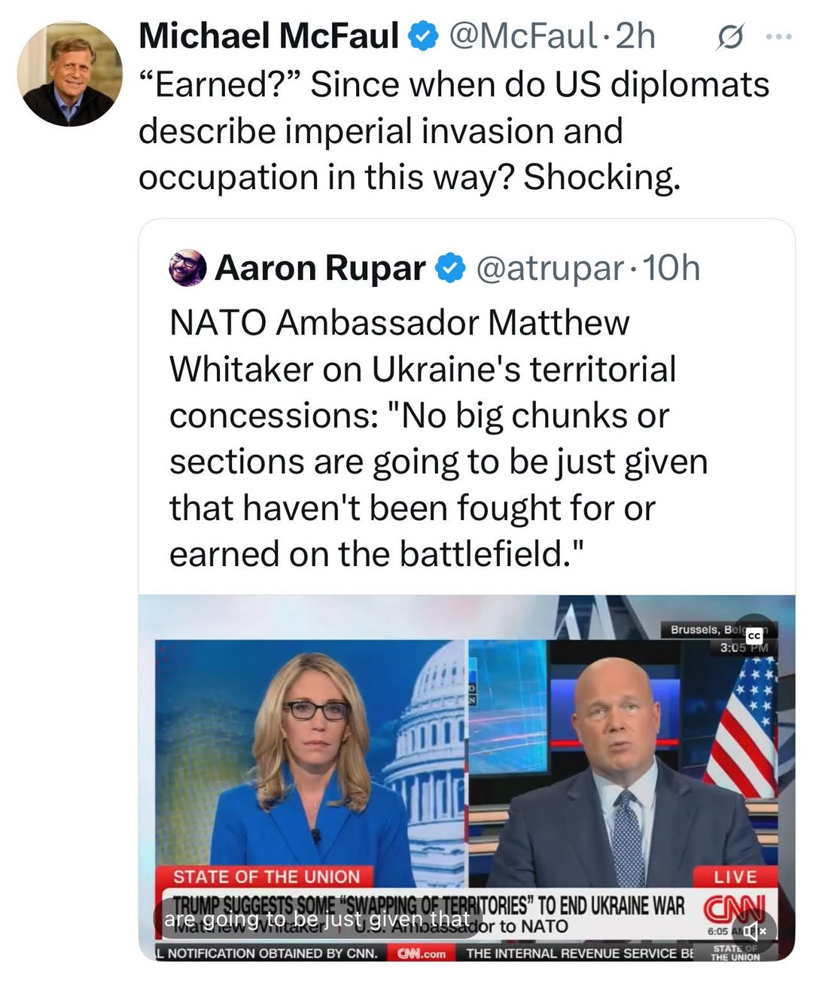The image size is (813, 981).
Task: Click the Grok slashed-circle icon
Action: (x=729, y=37)
